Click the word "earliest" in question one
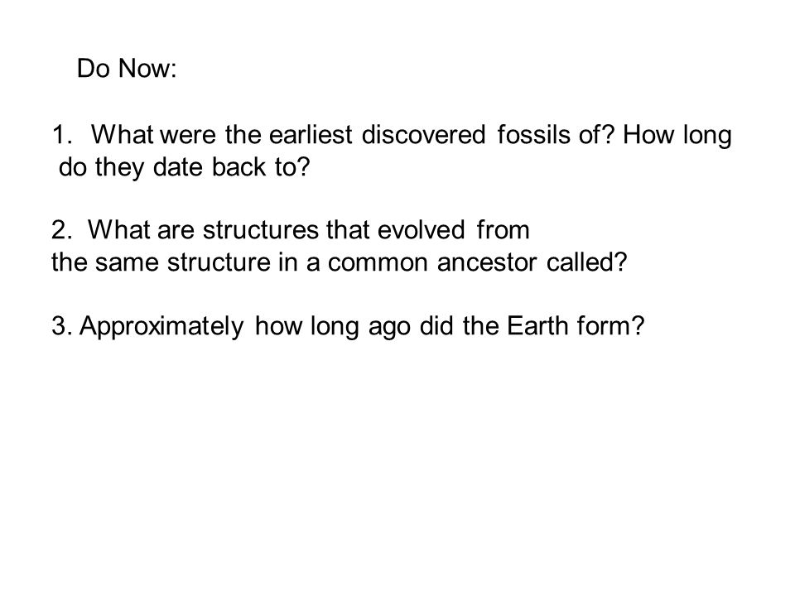Screen dimensions: 795x596 coord(311,135)
